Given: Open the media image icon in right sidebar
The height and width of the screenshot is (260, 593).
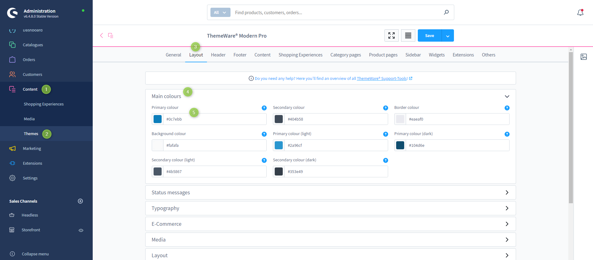Looking at the screenshot, I should (x=583, y=57).
